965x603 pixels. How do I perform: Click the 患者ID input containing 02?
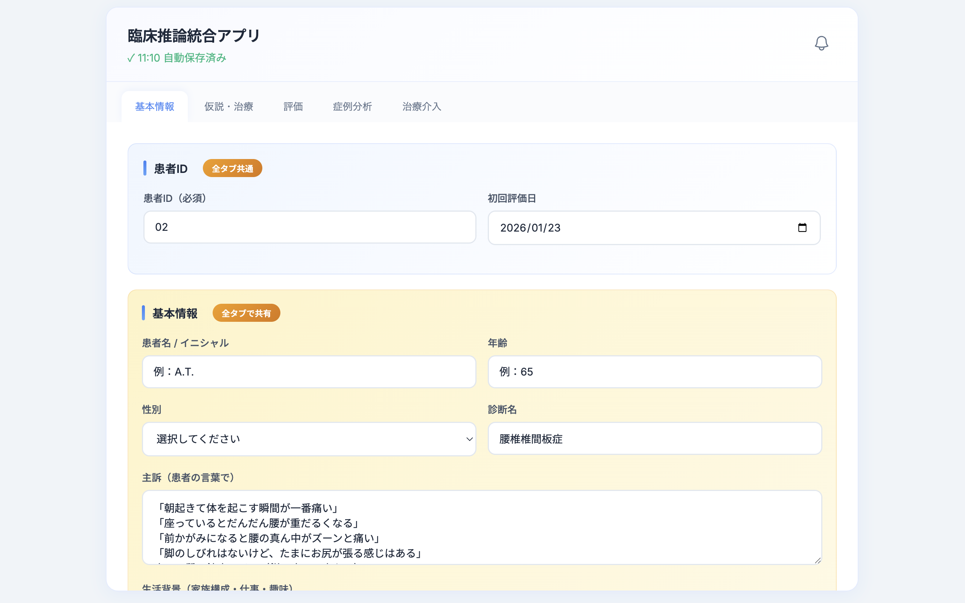coord(309,227)
